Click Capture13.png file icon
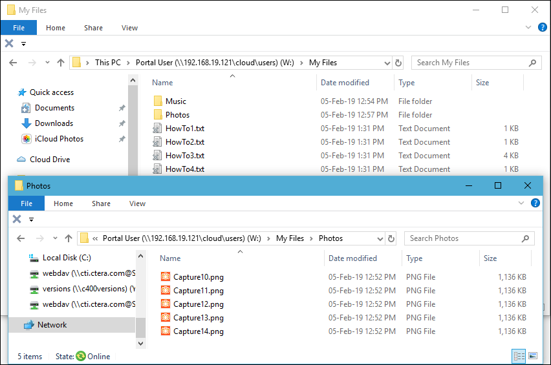 pyautogui.click(x=166, y=317)
